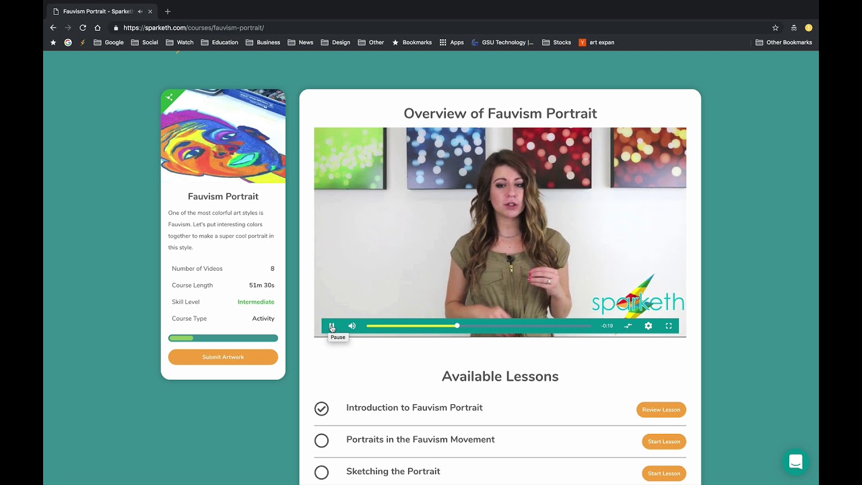862x485 pixels.
Task: Click the Activity course type value
Action: pyautogui.click(x=263, y=319)
